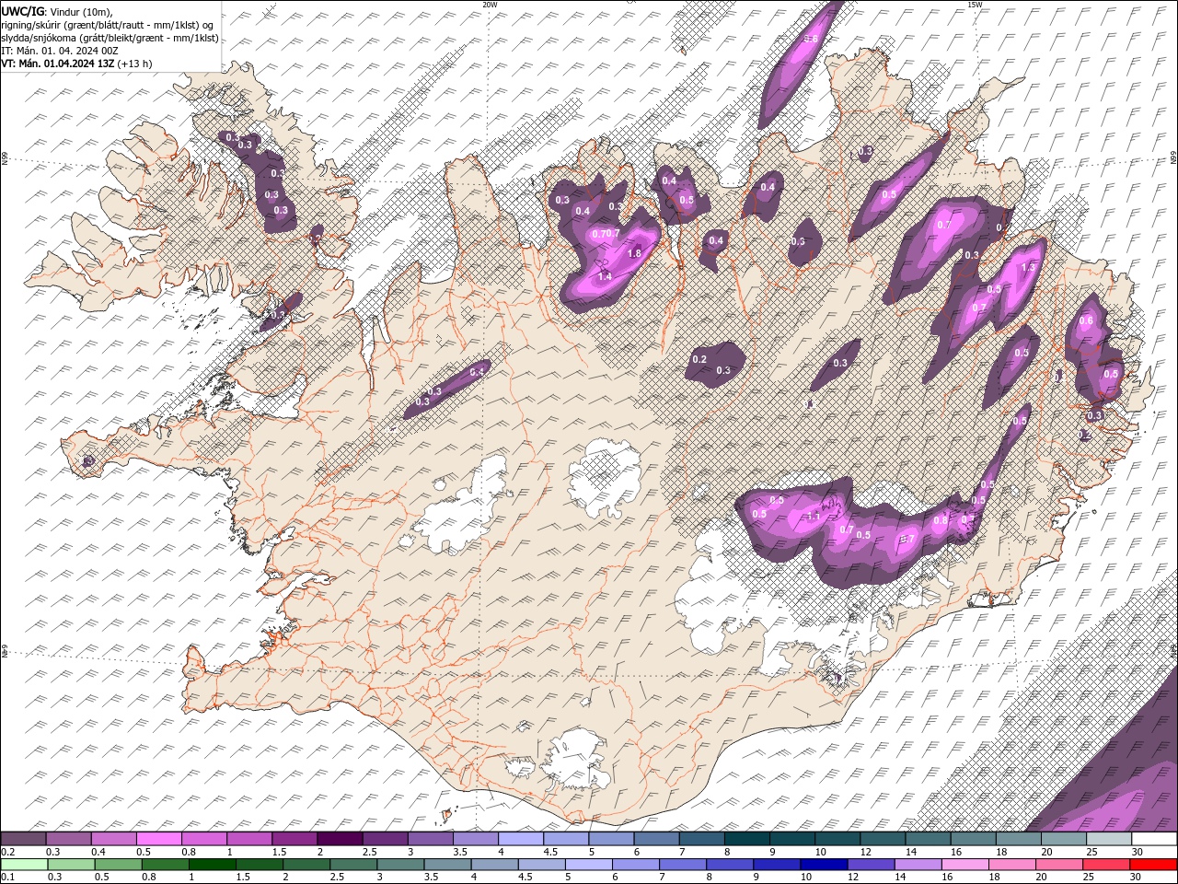Click the red 30 swatch ending bottom legend row

1154,865
